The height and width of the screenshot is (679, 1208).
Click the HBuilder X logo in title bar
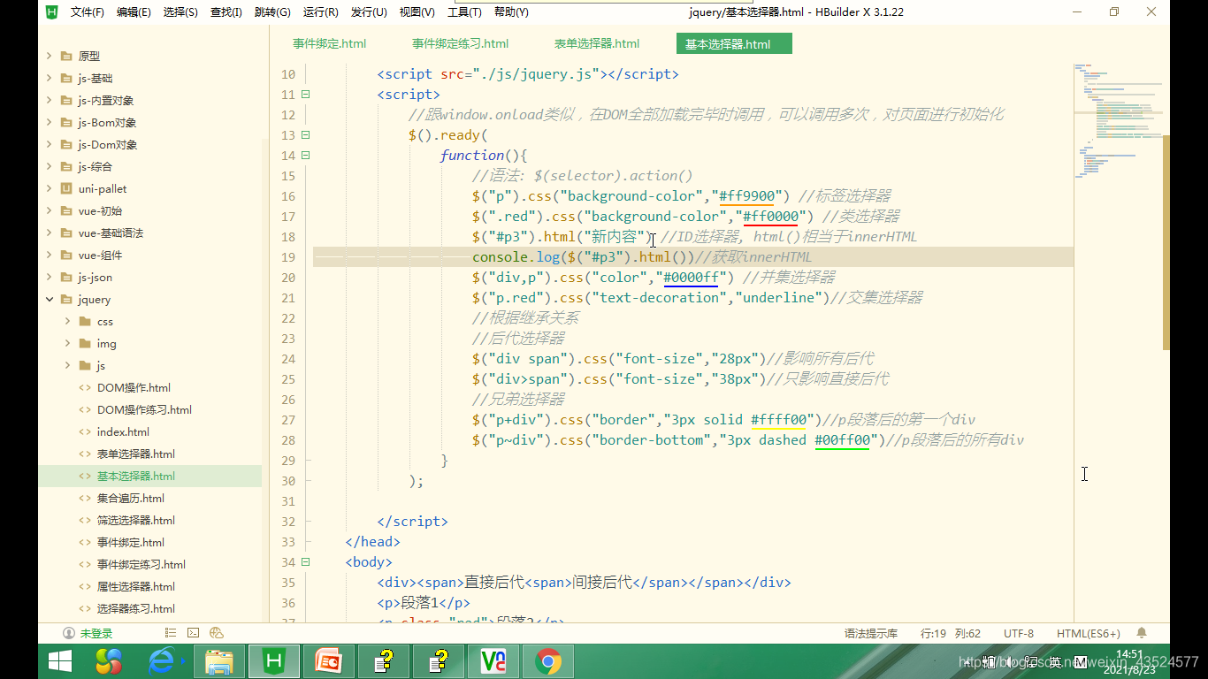coord(52,11)
